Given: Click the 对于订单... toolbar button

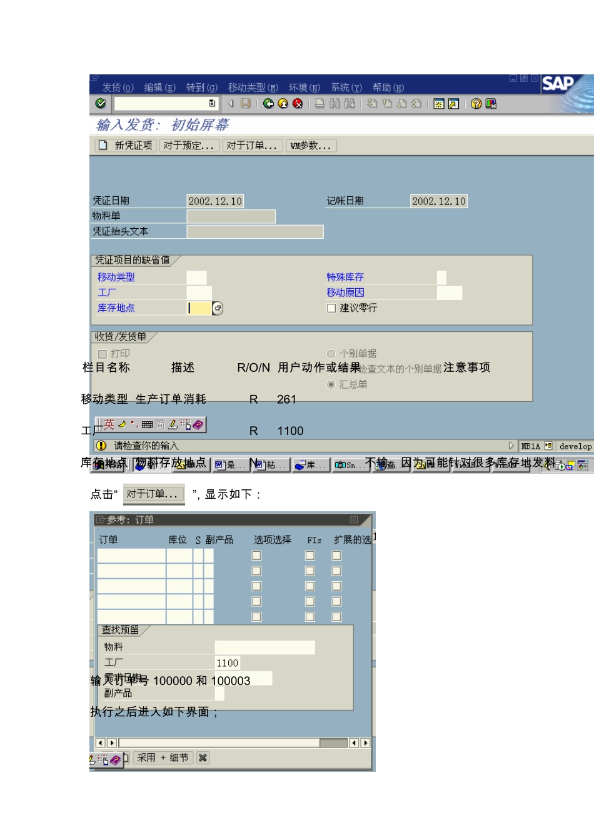Looking at the screenshot, I should click(x=251, y=146).
